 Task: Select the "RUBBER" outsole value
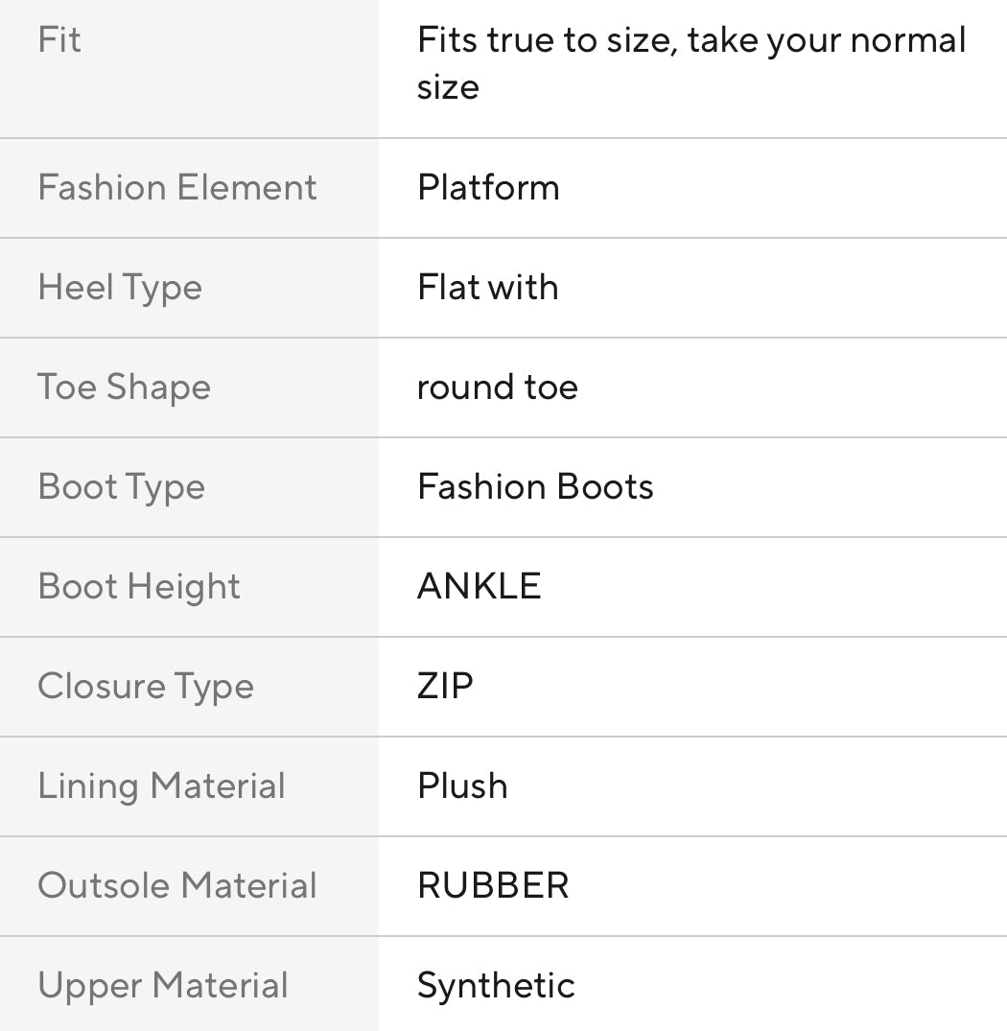493,885
